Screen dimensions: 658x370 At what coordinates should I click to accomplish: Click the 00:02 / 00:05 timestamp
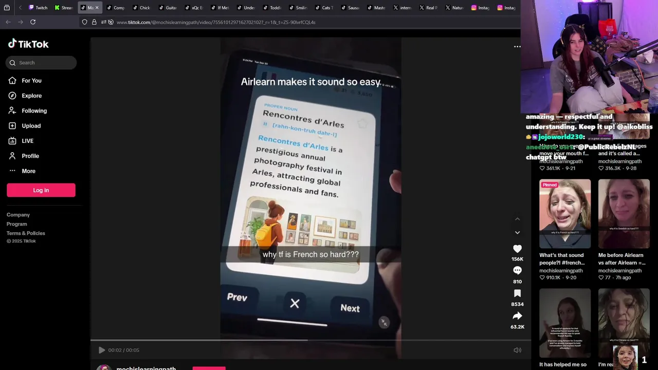[x=123, y=350]
